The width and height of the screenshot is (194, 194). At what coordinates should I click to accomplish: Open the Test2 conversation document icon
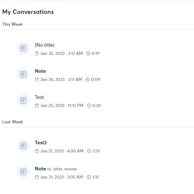(23, 146)
